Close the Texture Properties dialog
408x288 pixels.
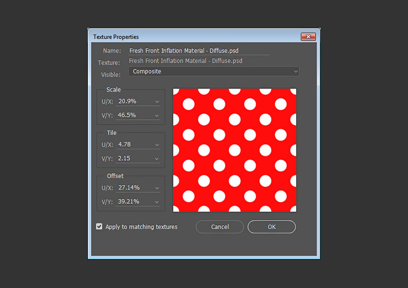[308, 36]
